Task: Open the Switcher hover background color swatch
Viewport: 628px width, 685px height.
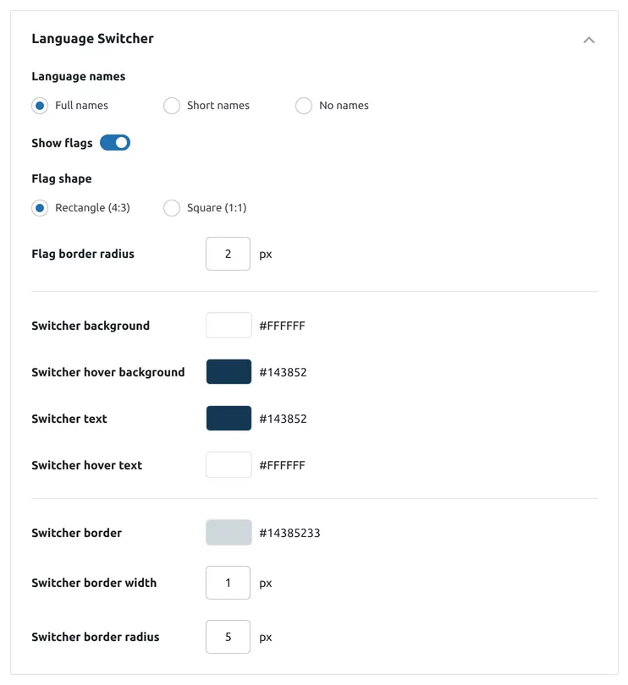Action: click(x=229, y=372)
